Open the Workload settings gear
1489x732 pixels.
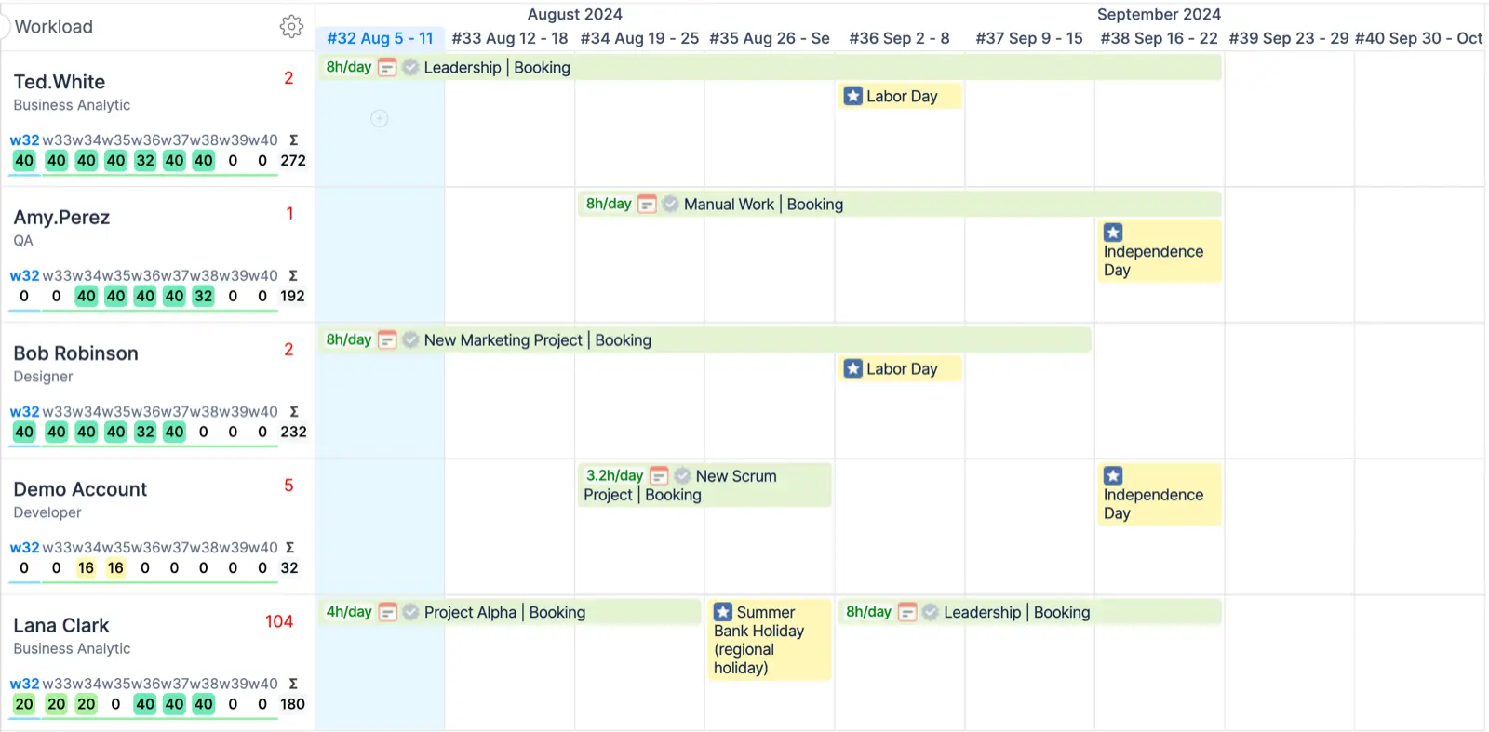(291, 26)
